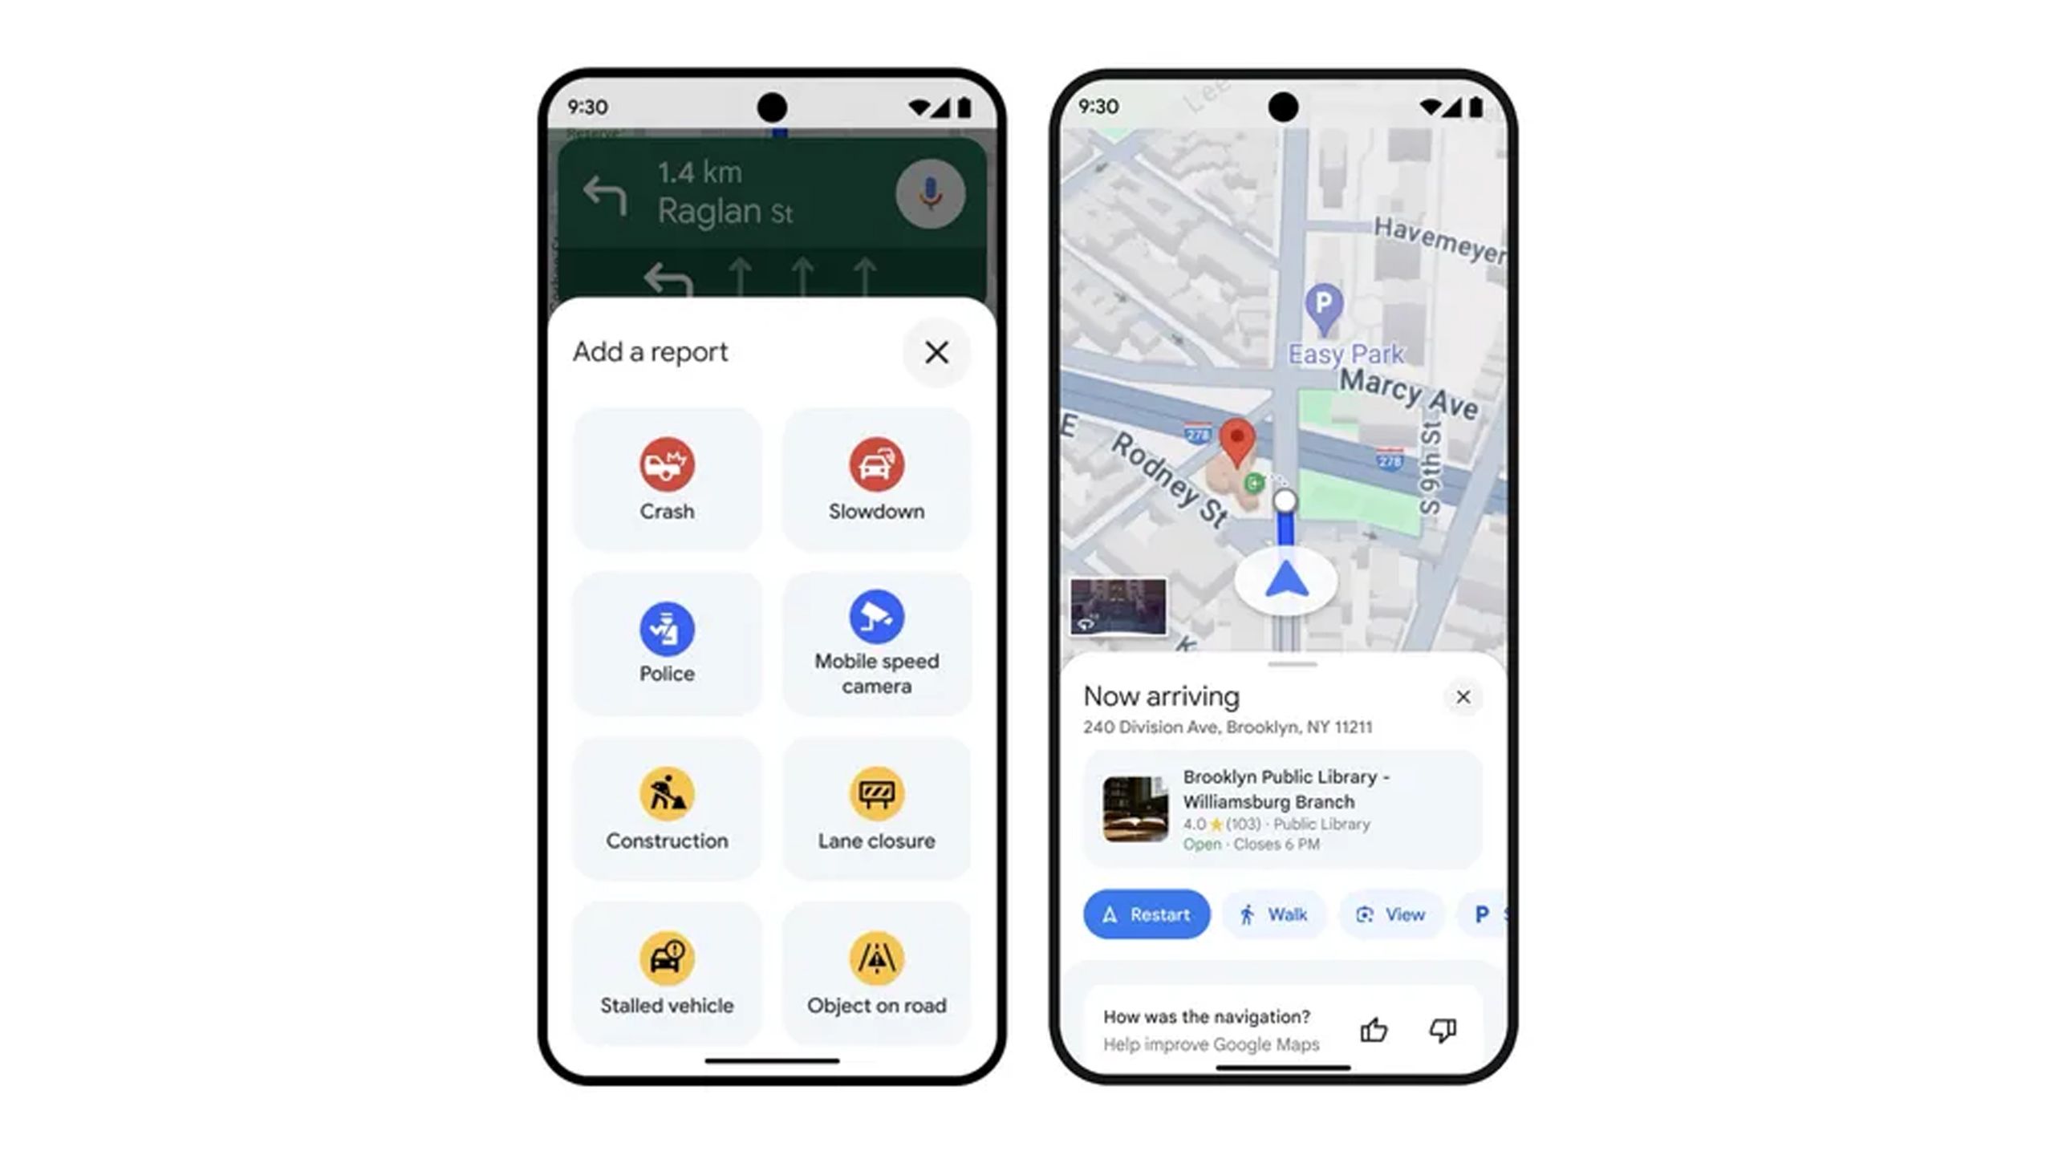Close the Now arriving card
2054x1155 pixels.
pos(1463,697)
